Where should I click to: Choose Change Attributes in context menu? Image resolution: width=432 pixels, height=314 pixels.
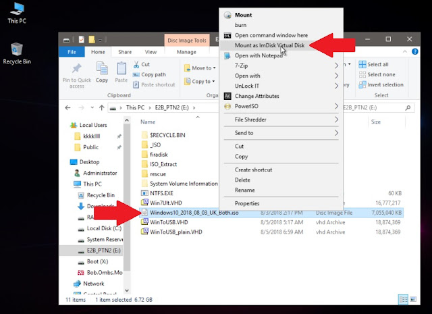click(281, 96)
